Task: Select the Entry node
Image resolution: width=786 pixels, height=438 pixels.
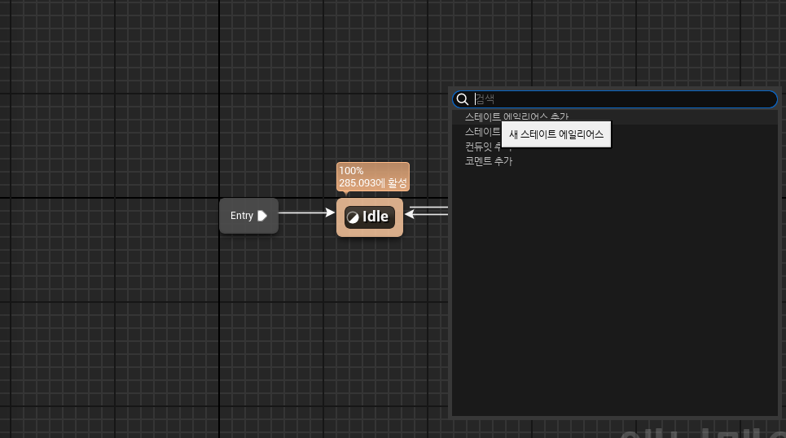Action: (x=248, y=216)
